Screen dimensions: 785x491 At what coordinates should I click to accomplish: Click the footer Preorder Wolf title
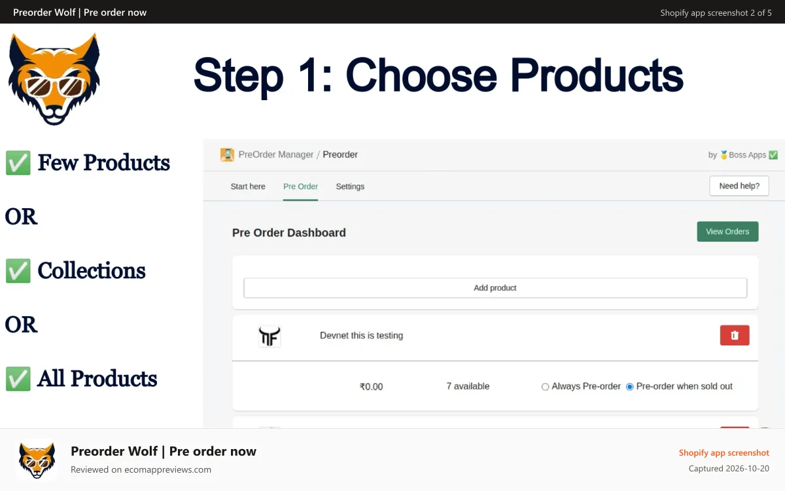[x=164, y=451]
